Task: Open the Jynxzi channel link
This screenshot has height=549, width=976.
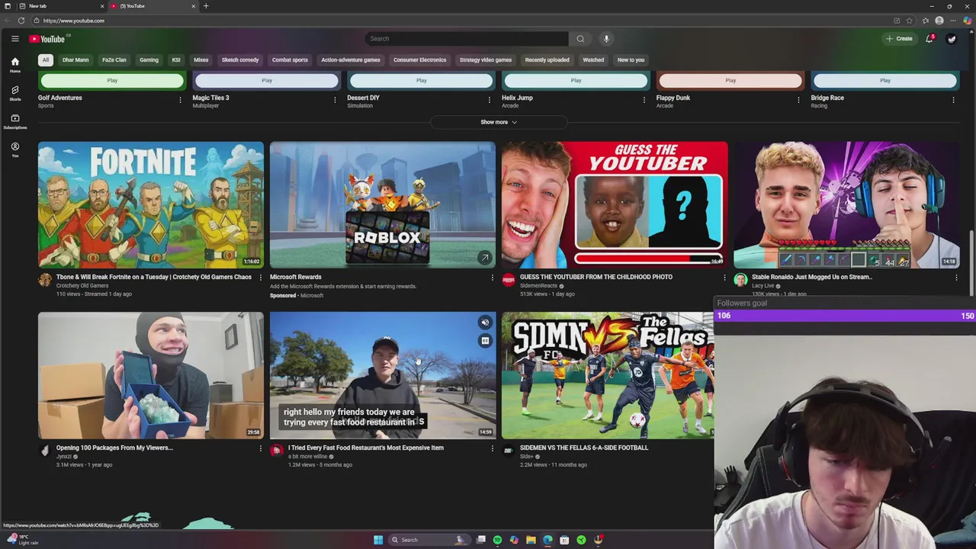Action: point(64,457)
